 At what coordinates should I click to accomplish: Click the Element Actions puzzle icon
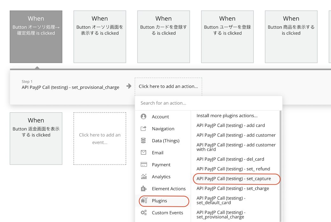(144, 189)
